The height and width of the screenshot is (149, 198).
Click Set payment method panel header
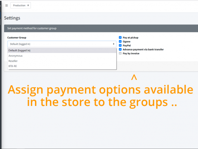click(101, 29)
